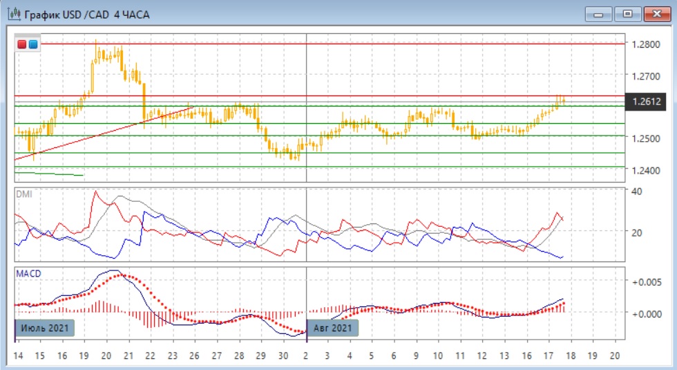
Task: Click the current price tag 1.2612
Action: coord(647,102)
